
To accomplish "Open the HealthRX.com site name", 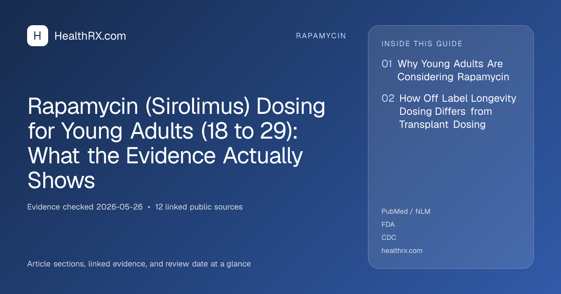I will pyautogui.click(x=90, y=36).
